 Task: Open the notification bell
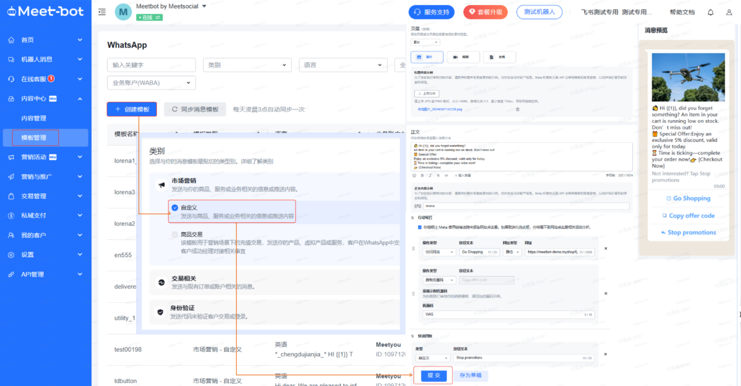click(x=711, y=12)
